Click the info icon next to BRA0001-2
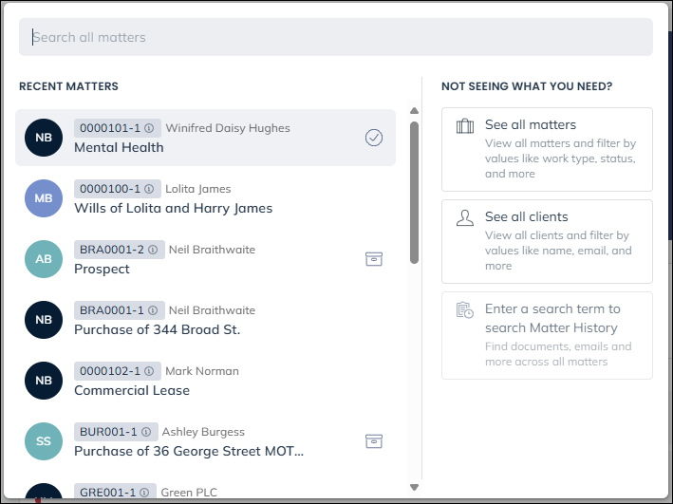The image size is (673, 504). 153,250
